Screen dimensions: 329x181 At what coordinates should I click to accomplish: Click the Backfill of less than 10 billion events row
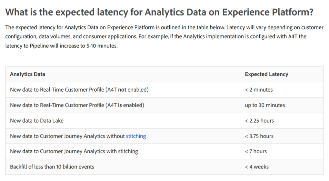coord(164,167)
